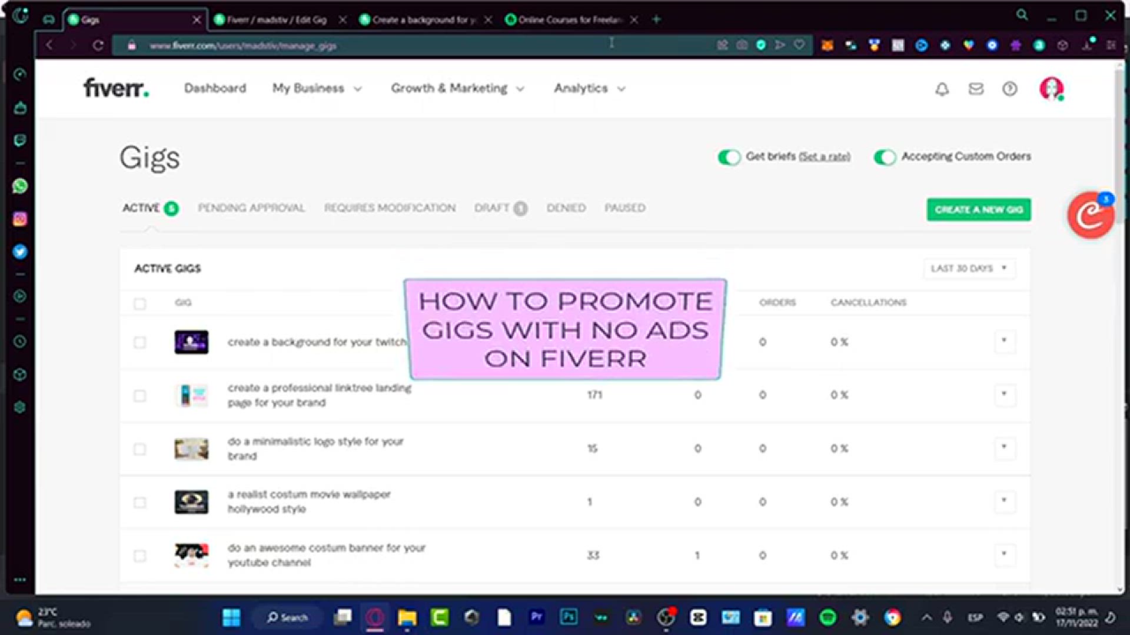The image size is (1130, 635).
Task: Switch to the Paused tab
Action: [624, 208]
